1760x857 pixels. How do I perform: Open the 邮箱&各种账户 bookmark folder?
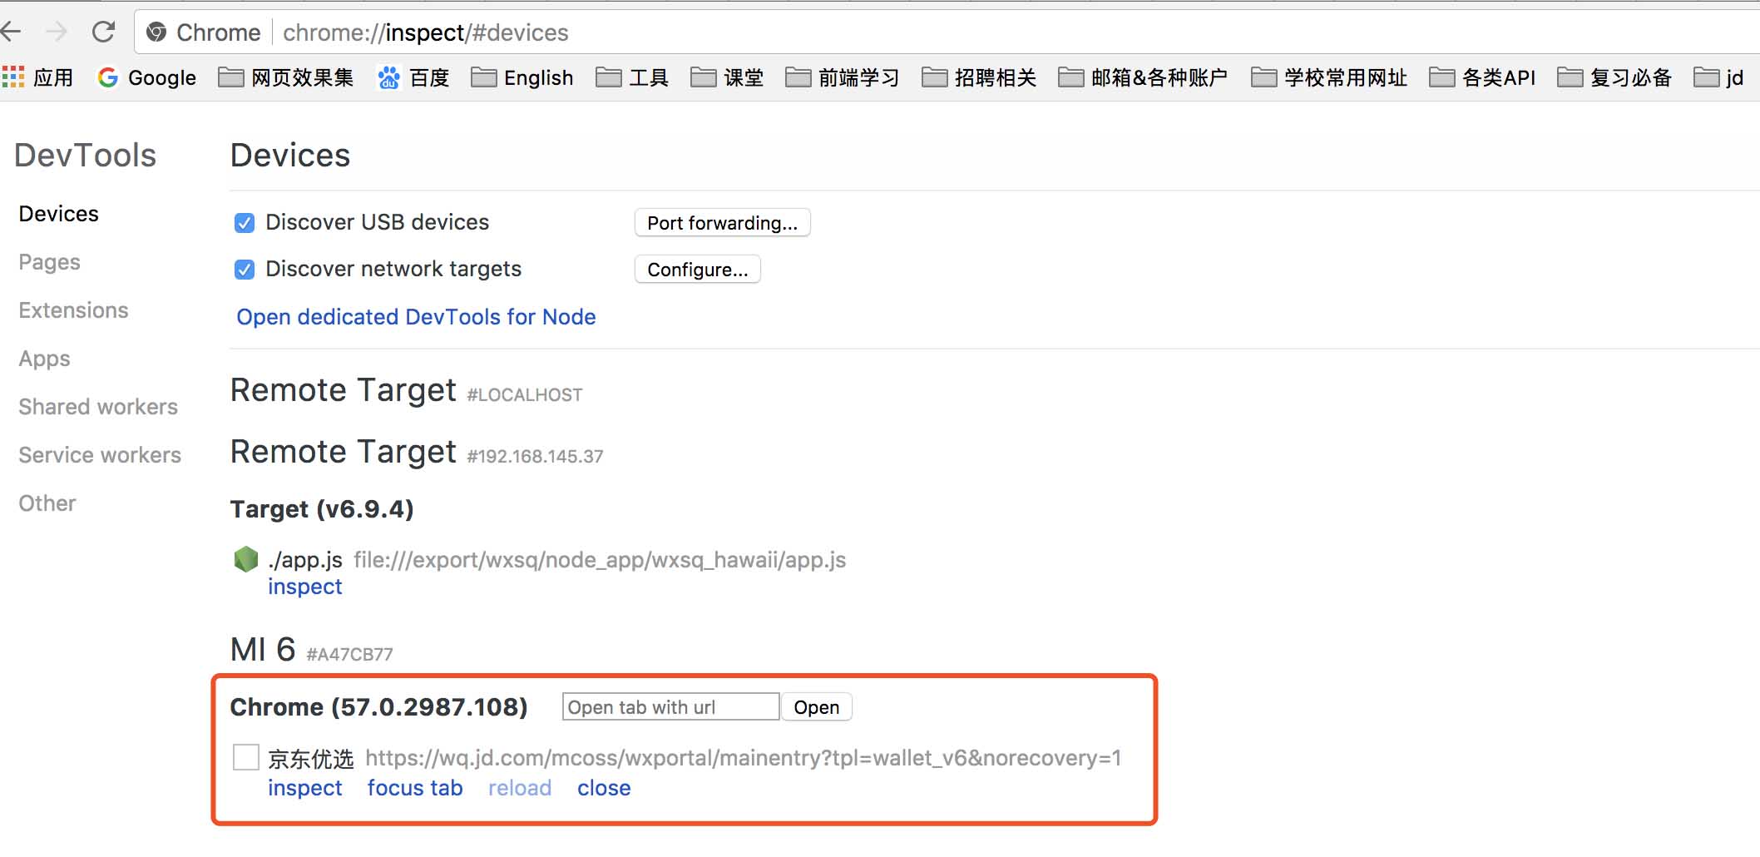1144,77
